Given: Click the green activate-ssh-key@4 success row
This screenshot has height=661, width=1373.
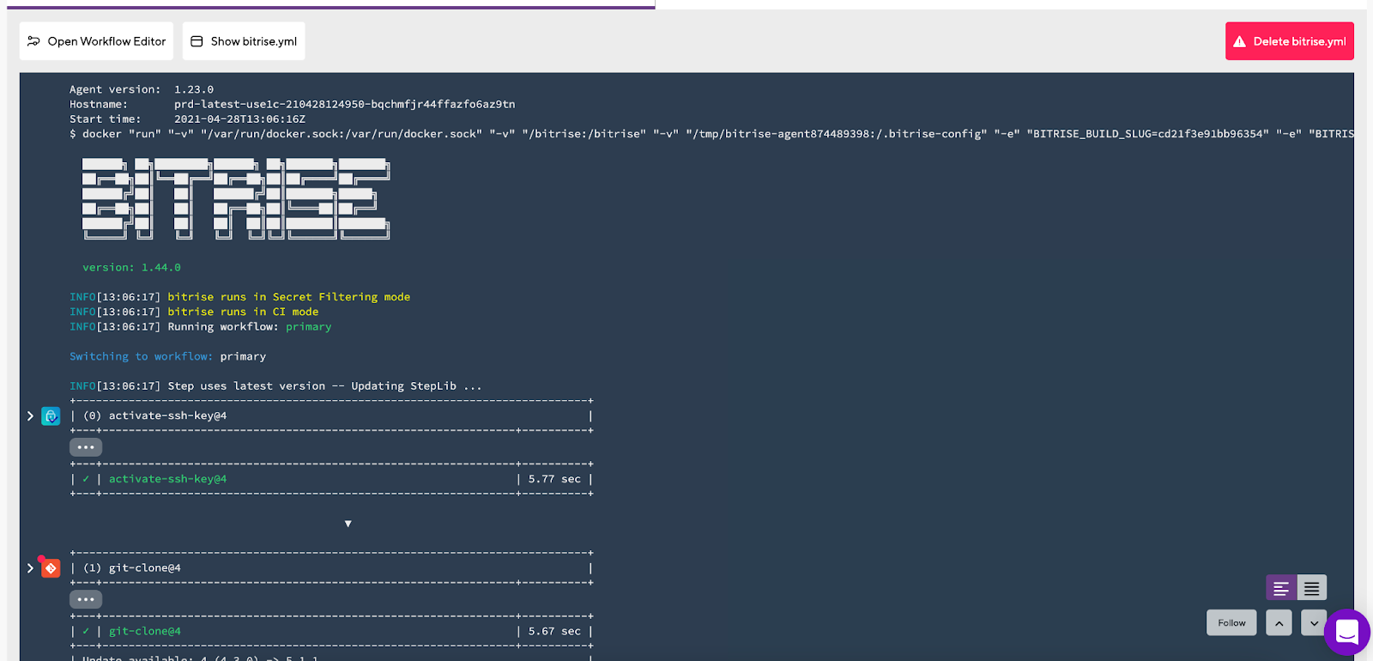Looking at the screenshot, I should click(x=331, y=479).
